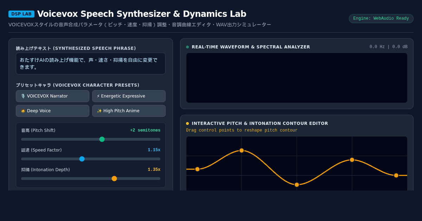
Task: Click the +2 semitones value
Action: (145, 130)
